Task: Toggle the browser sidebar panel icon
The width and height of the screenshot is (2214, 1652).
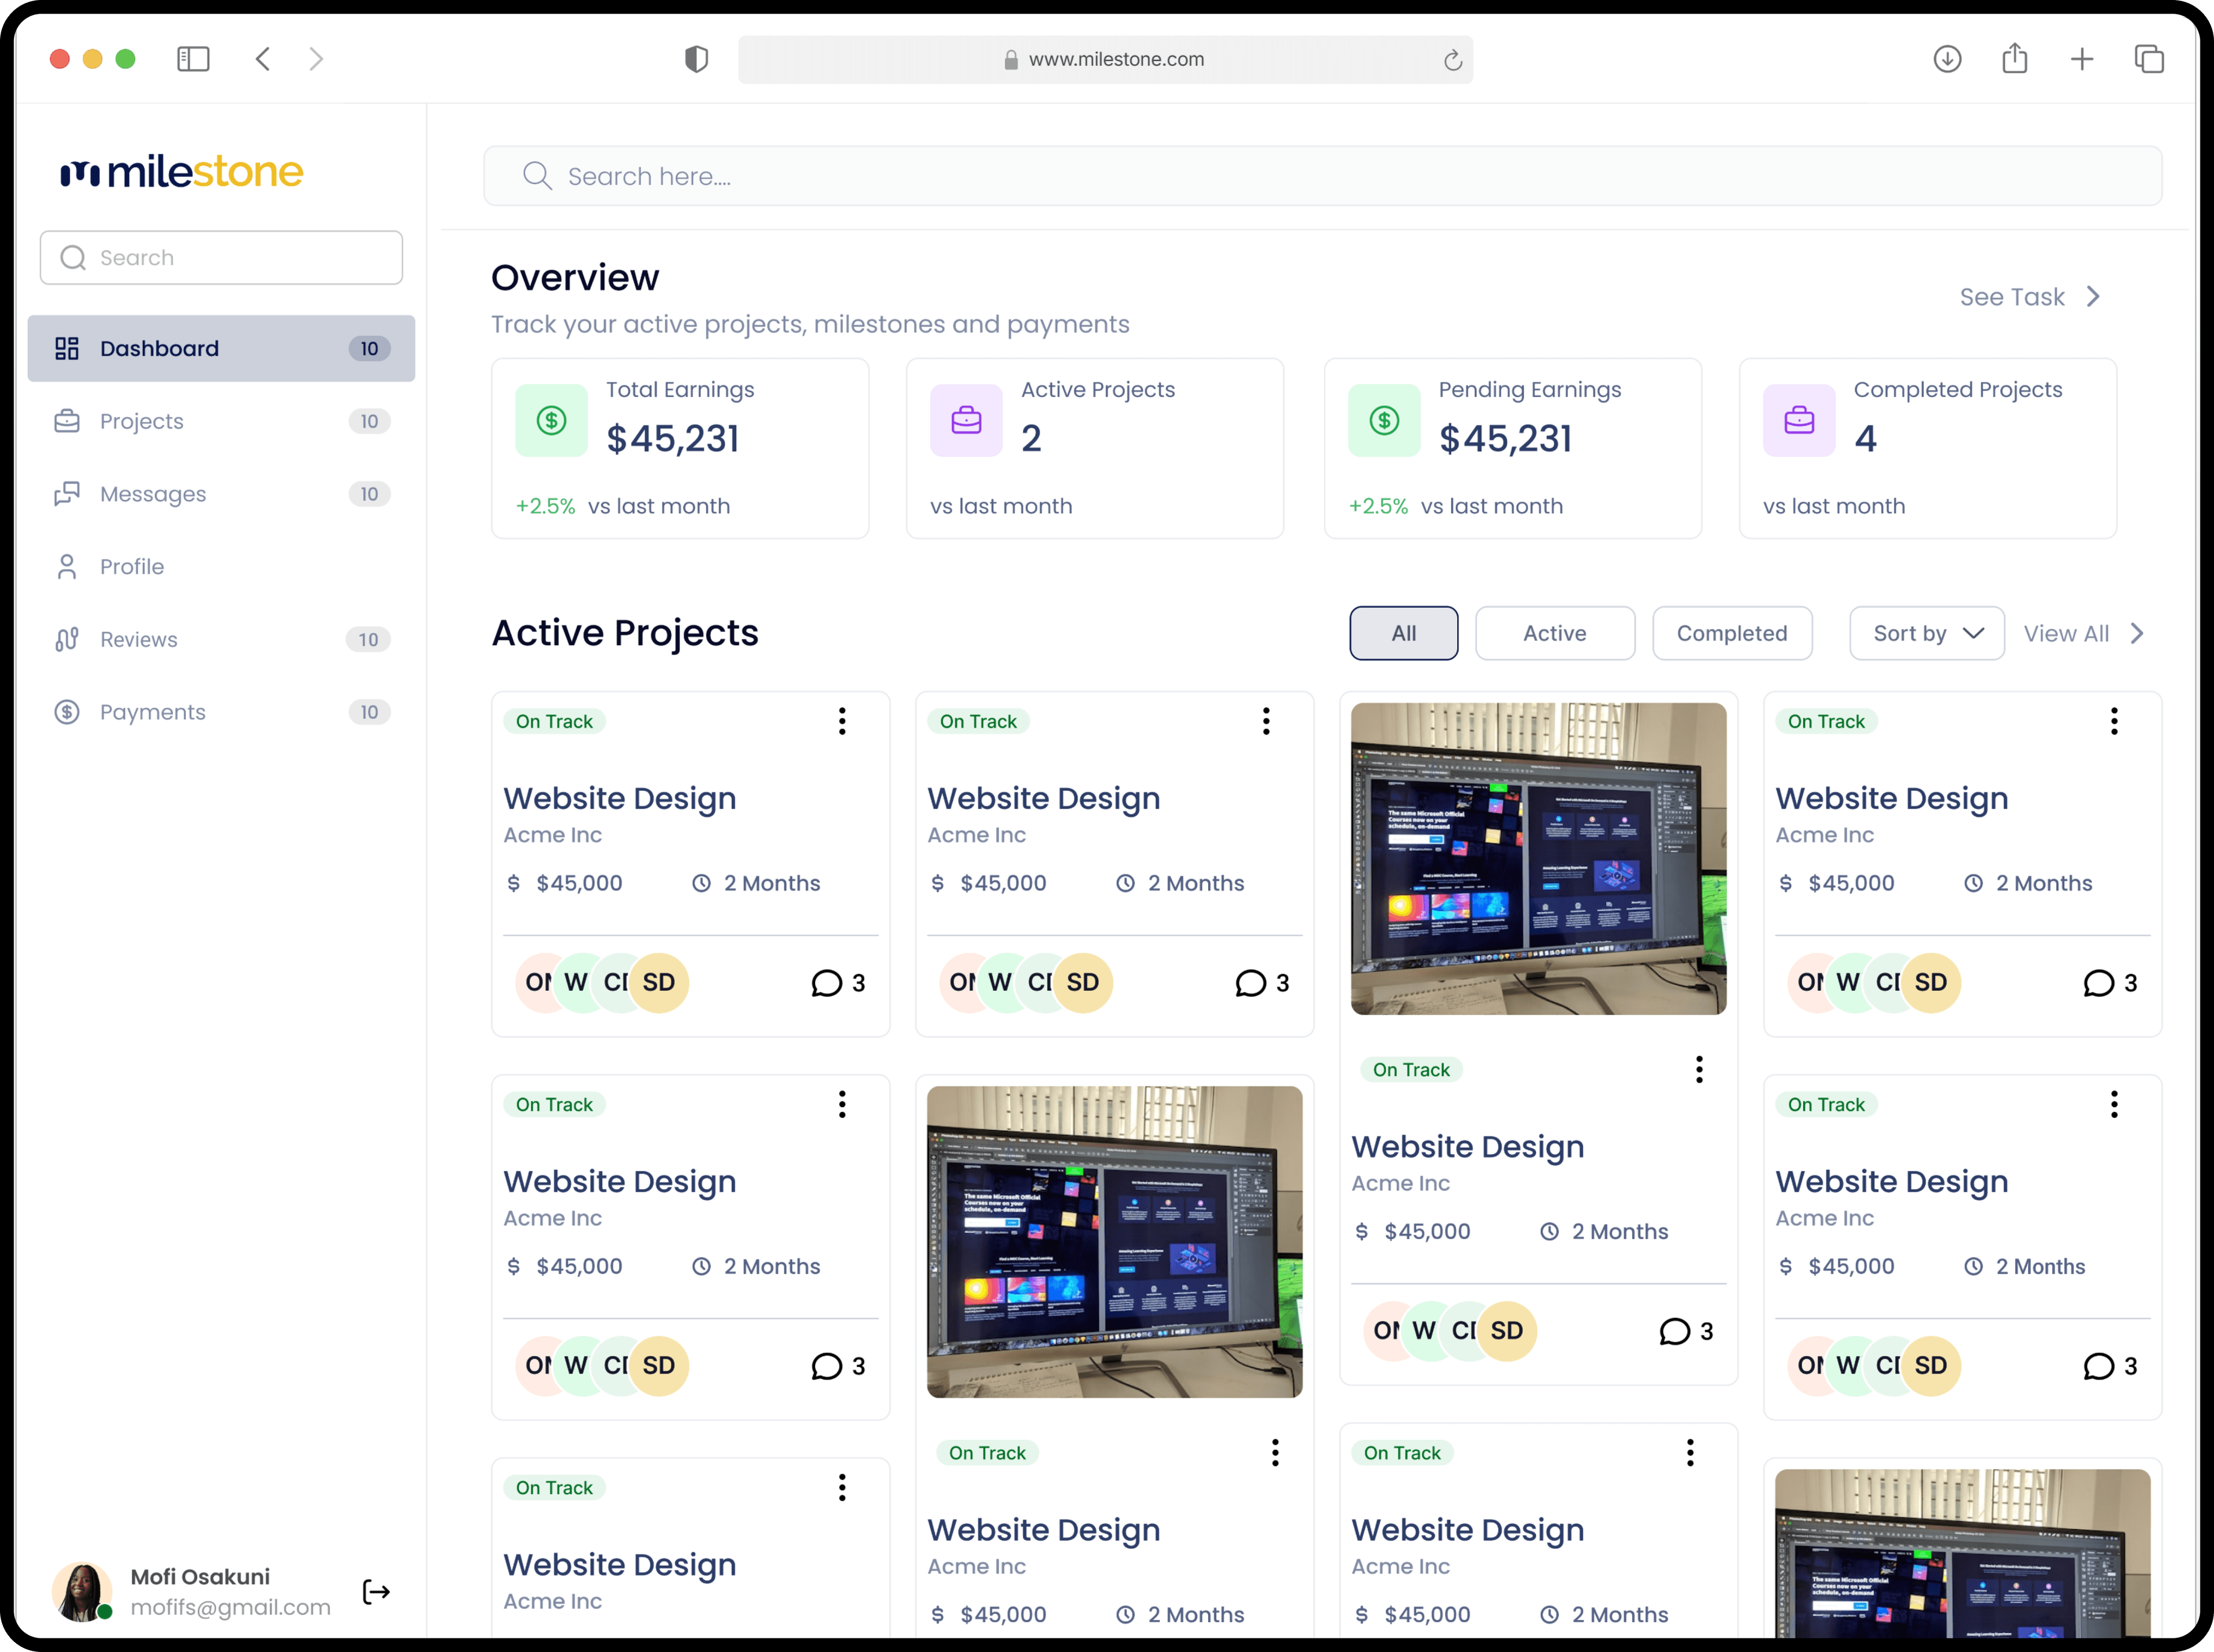Action: coord(193,59)
